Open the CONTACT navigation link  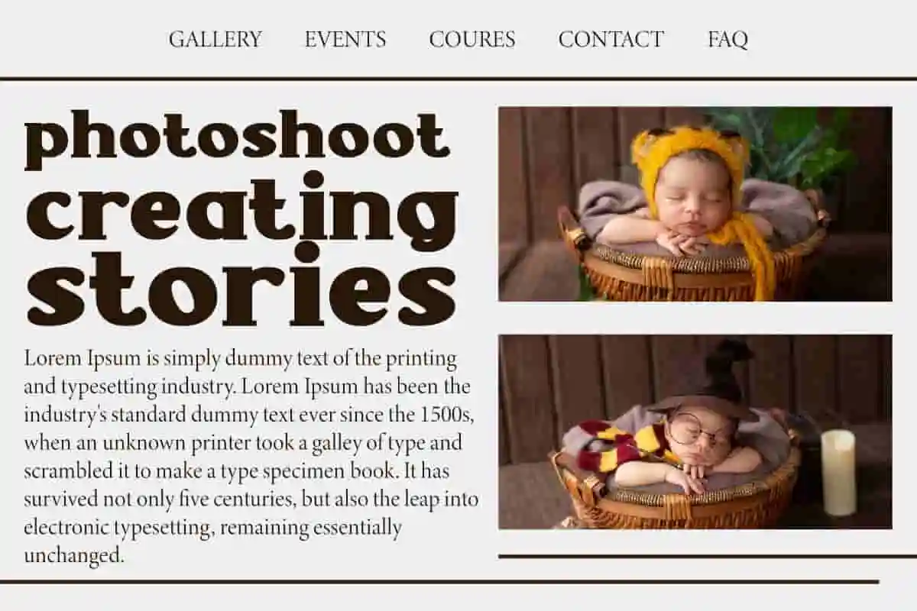611,39
